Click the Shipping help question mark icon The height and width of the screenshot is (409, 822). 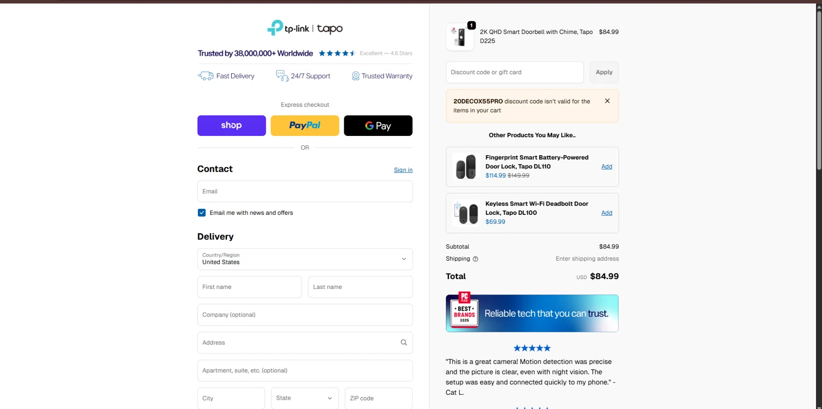click(x=475, y=259)
